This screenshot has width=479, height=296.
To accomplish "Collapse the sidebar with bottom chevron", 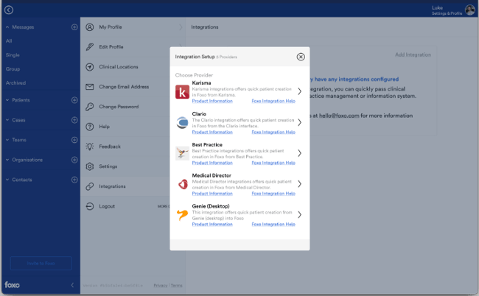I will point(72,285).
